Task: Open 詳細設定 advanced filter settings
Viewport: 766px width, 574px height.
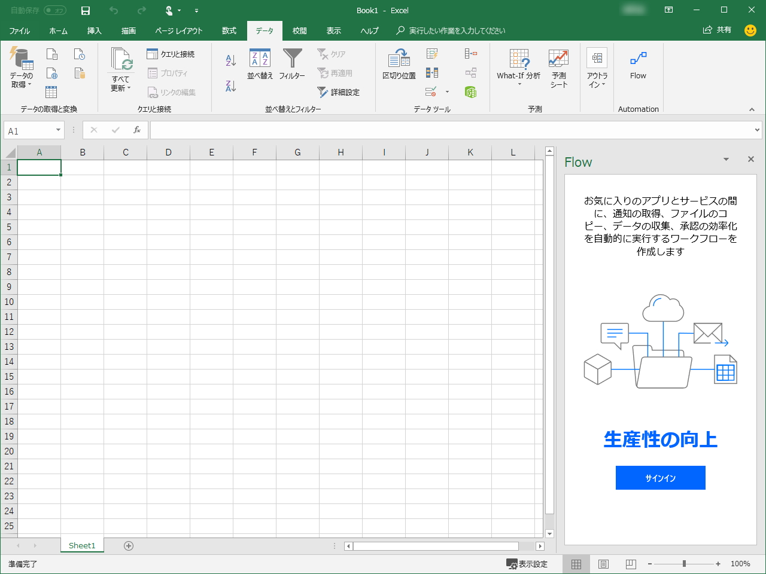Action: 341,93
